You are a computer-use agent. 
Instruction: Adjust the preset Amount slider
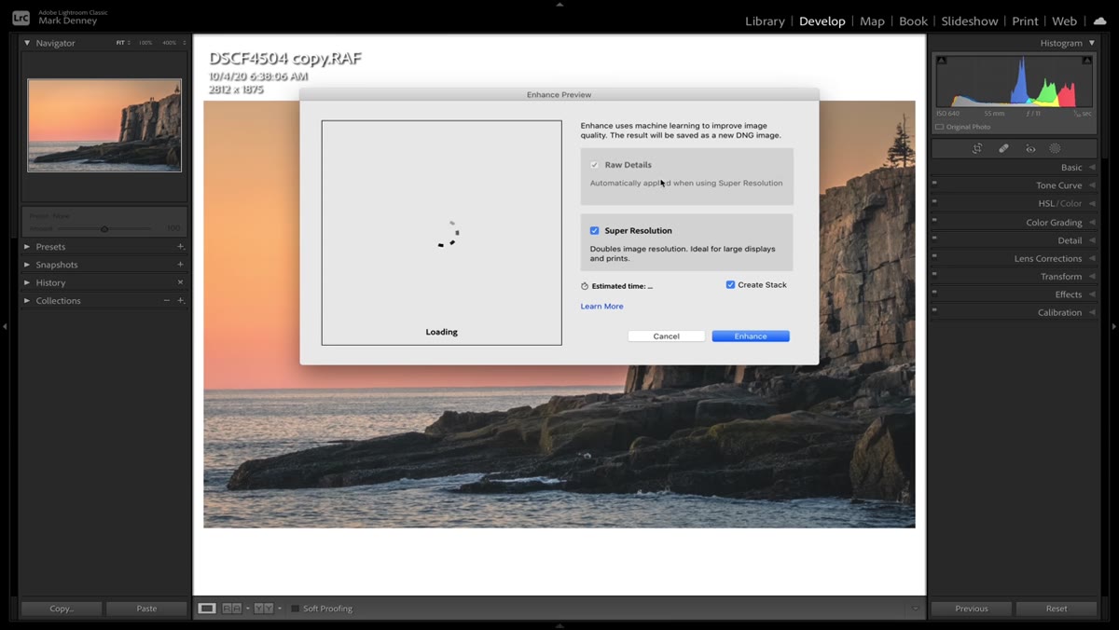pos(104,228)
